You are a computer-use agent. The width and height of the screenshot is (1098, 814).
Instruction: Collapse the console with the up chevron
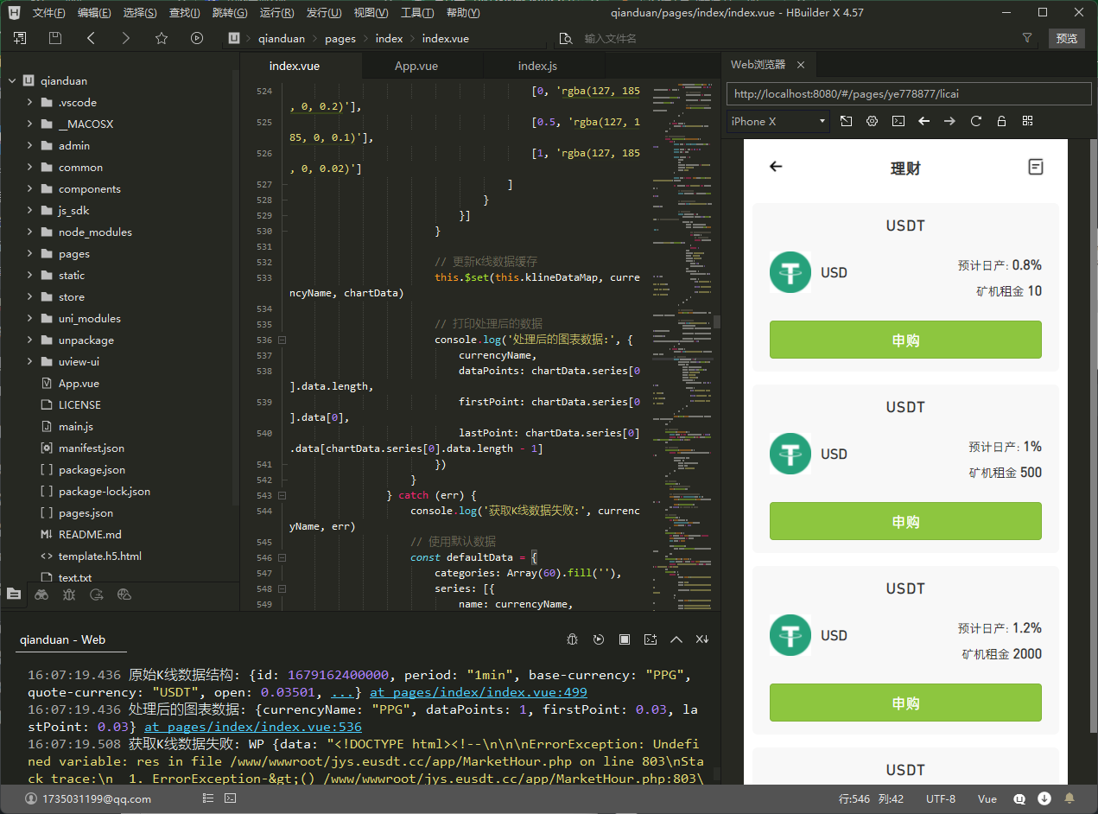tap(676, 639)
